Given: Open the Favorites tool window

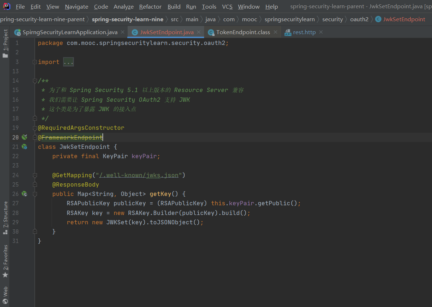Looking at the screenshot, I should 5,261.
